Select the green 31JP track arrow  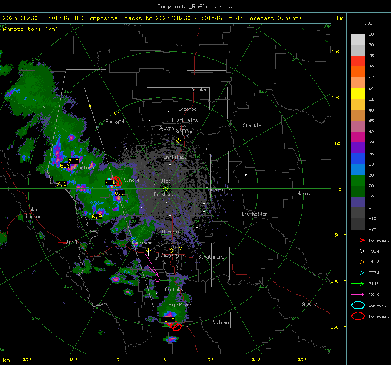coord(358,283)
